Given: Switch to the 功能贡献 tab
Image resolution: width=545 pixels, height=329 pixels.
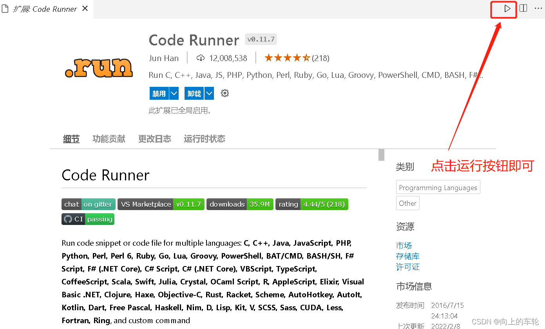Looking at the screenshot, I should [x=109, y=139].
